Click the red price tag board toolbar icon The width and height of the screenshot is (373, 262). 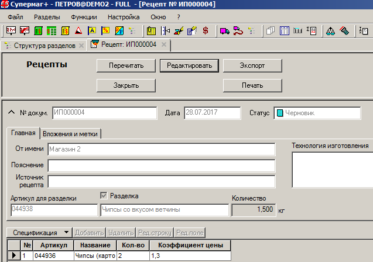click(11, 30)
